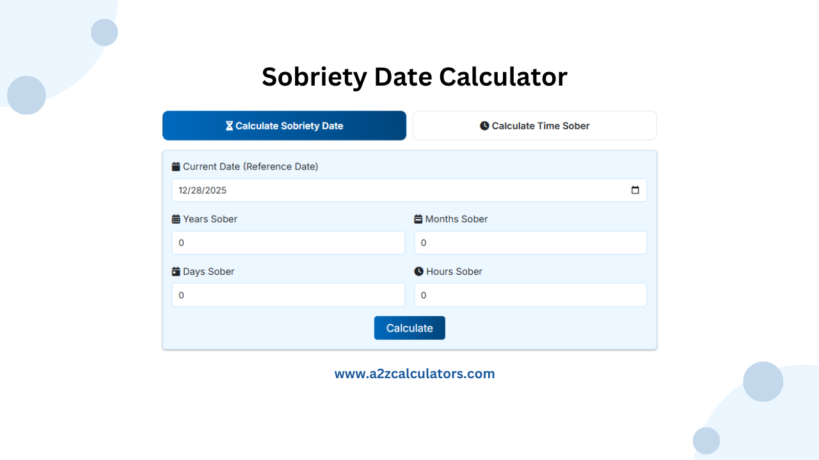Click inside the Hours Sober input field

click(x=530, y=295)
